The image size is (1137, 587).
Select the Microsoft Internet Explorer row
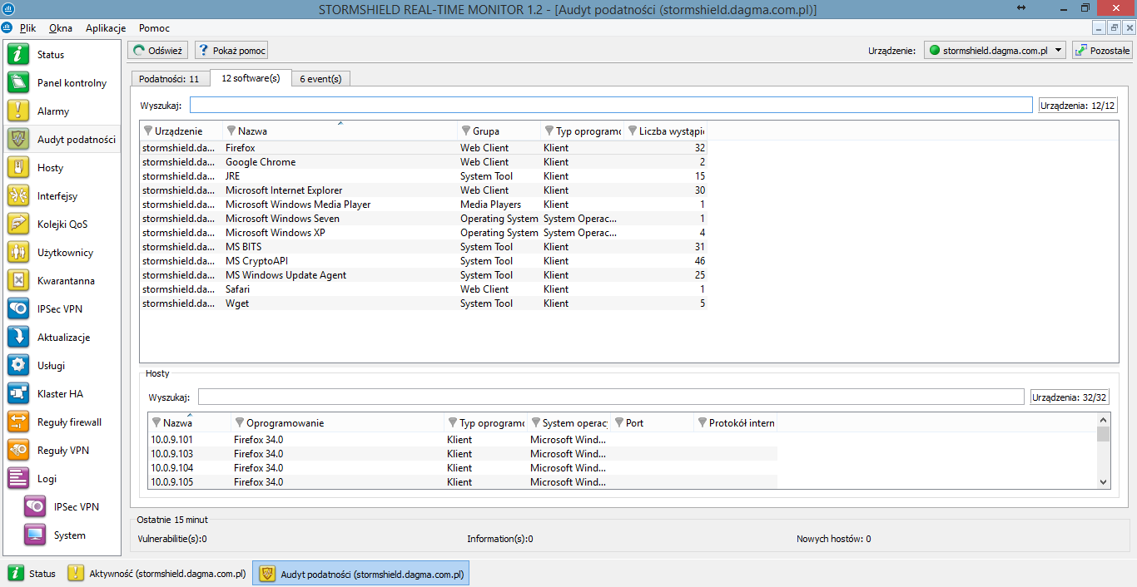424,190
